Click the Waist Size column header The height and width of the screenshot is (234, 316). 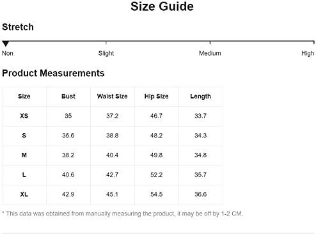[112, 97]
